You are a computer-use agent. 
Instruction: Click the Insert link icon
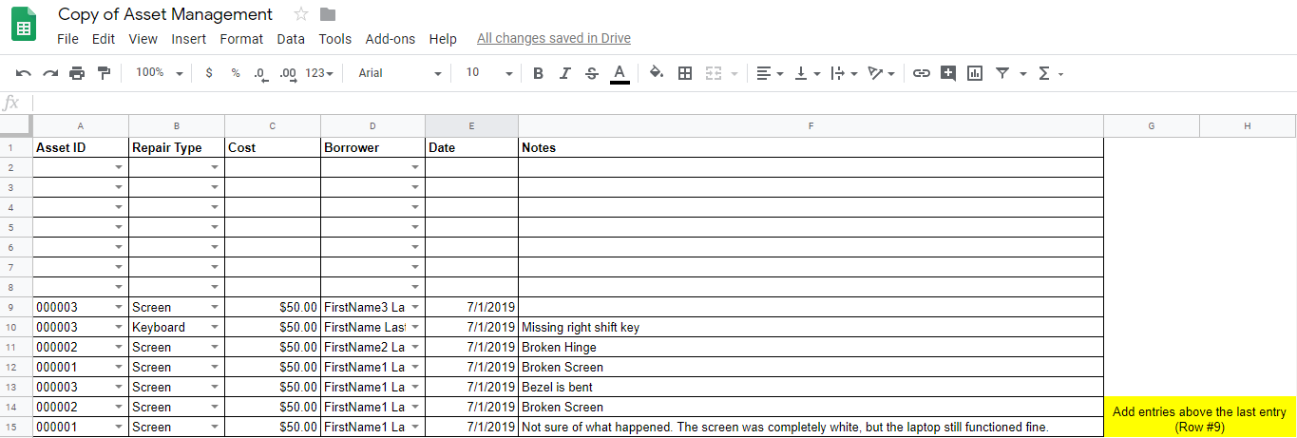[x=921, y=73]
